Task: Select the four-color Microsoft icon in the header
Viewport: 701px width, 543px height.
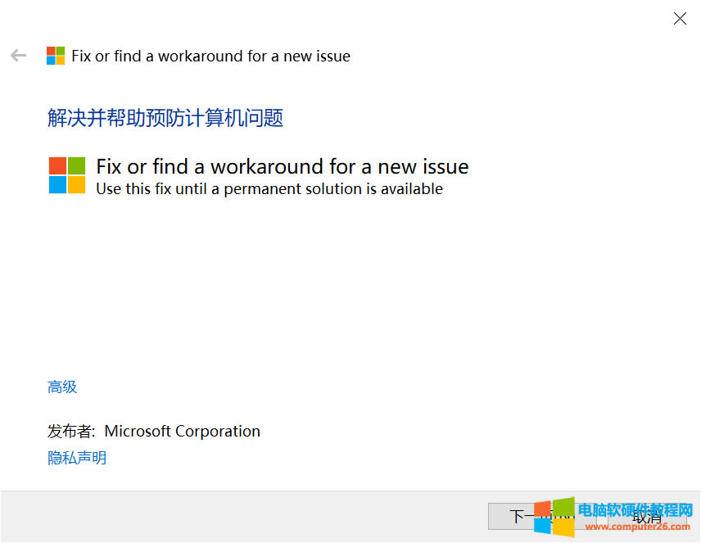Action: coord(56,55)
